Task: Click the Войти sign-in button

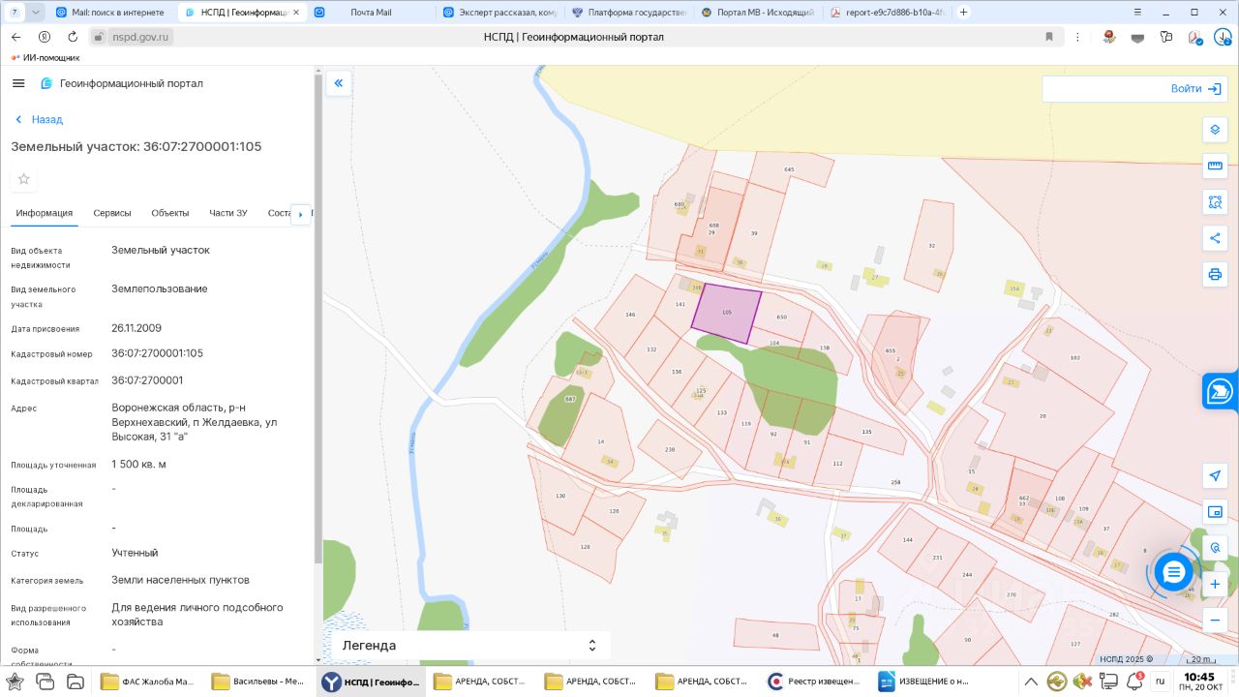Action: click(1194, 89)
